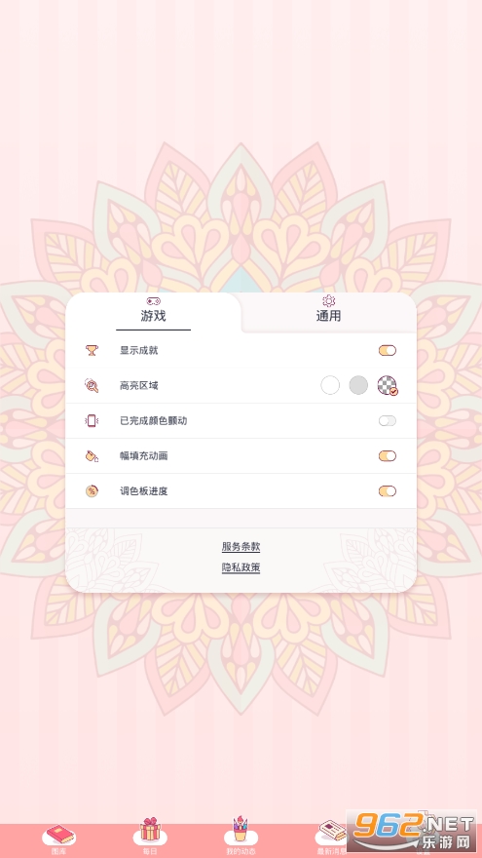Open the 服务条款 link
Screen dimensions: 482x858
click(241, 546)
